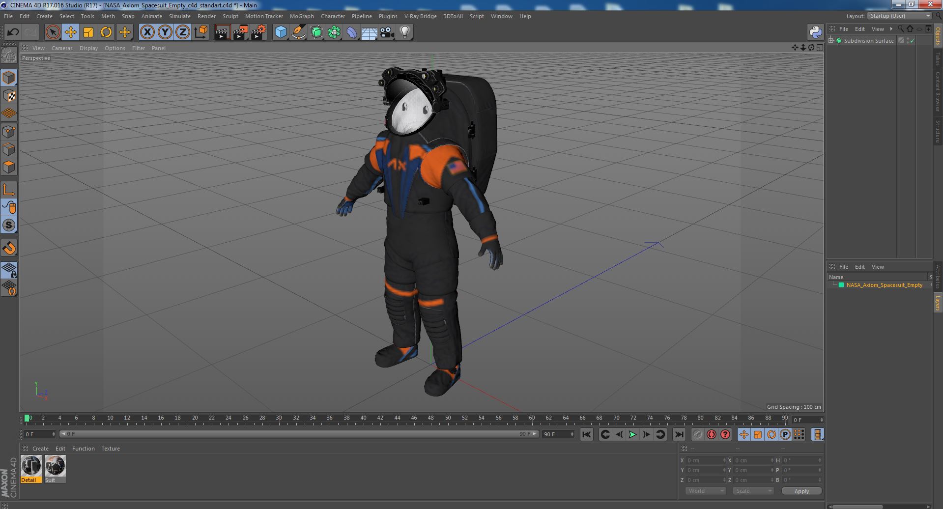Enable Axis mode icon
Image resolution: width=943 pixels, height=509 pixels.
point(9,190)
